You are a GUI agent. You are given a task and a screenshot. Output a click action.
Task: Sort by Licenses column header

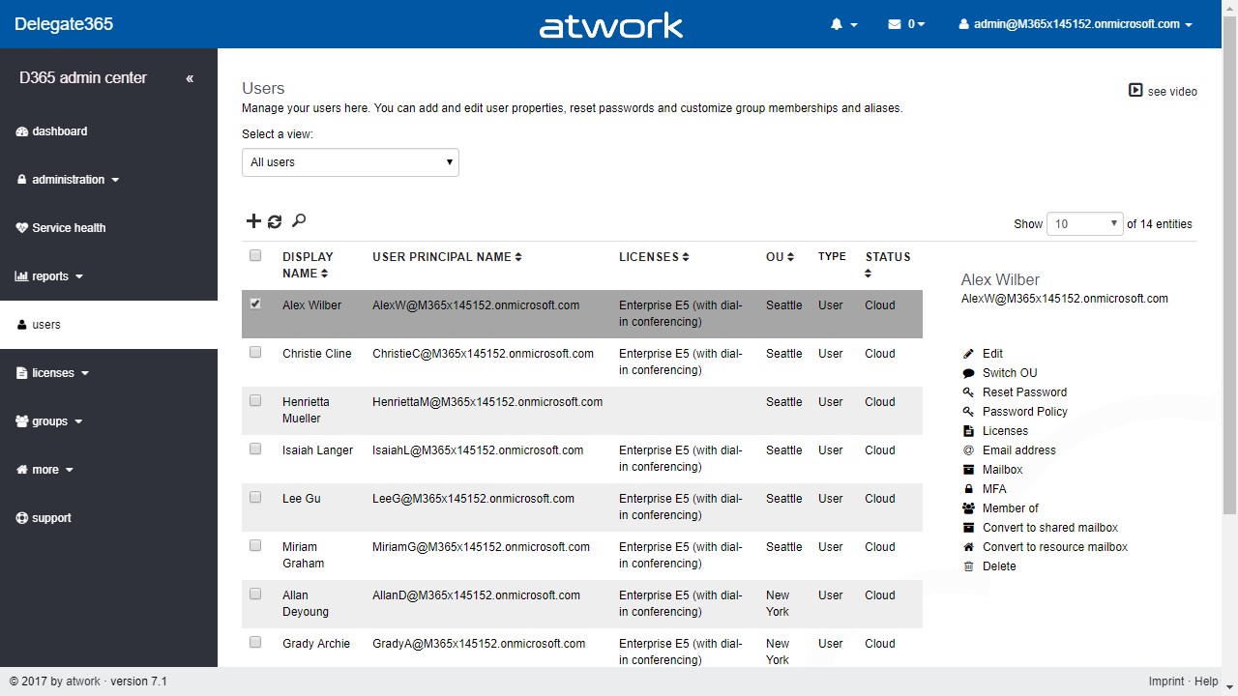pos(654,257)
